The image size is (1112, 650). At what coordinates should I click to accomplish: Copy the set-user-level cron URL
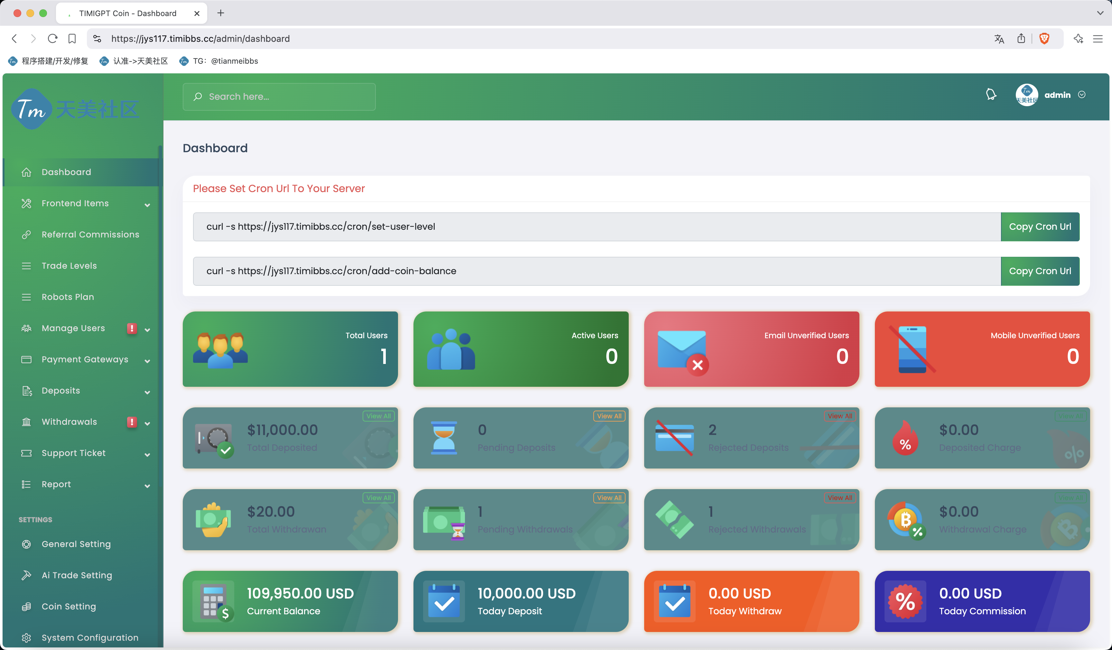coord(1040,227)
